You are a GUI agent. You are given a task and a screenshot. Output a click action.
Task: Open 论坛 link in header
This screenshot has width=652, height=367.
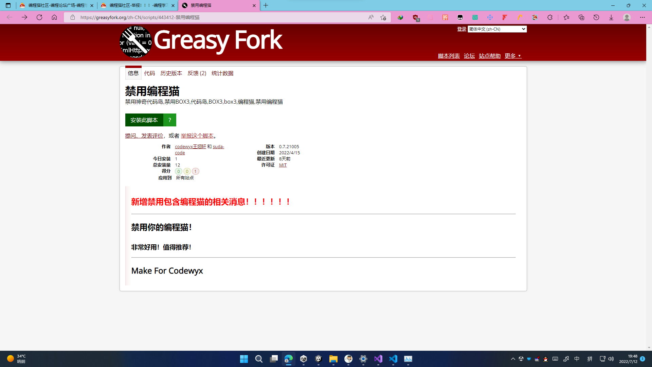coord(469,56)
